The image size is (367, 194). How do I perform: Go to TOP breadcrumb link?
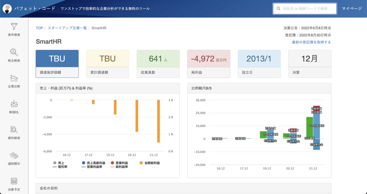pos(39,28)
